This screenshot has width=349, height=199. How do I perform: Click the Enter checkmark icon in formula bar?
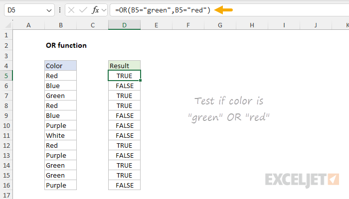(83, 10)
